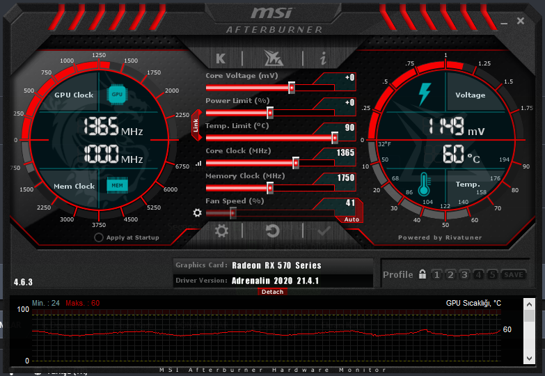Select profile slot 4

click(x=478, y=275)
